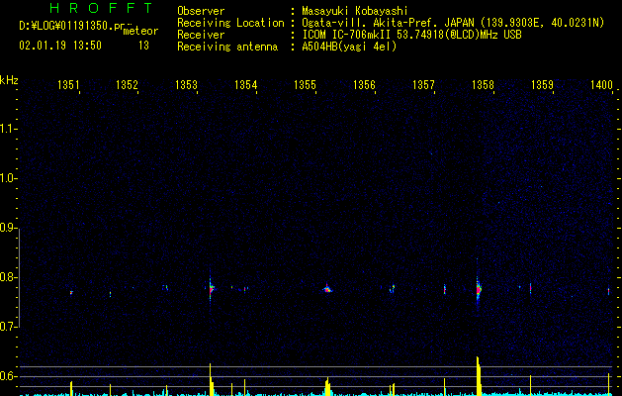Click the 1357 time axis label
622x396 pixels.
click(x=423, y=85)
